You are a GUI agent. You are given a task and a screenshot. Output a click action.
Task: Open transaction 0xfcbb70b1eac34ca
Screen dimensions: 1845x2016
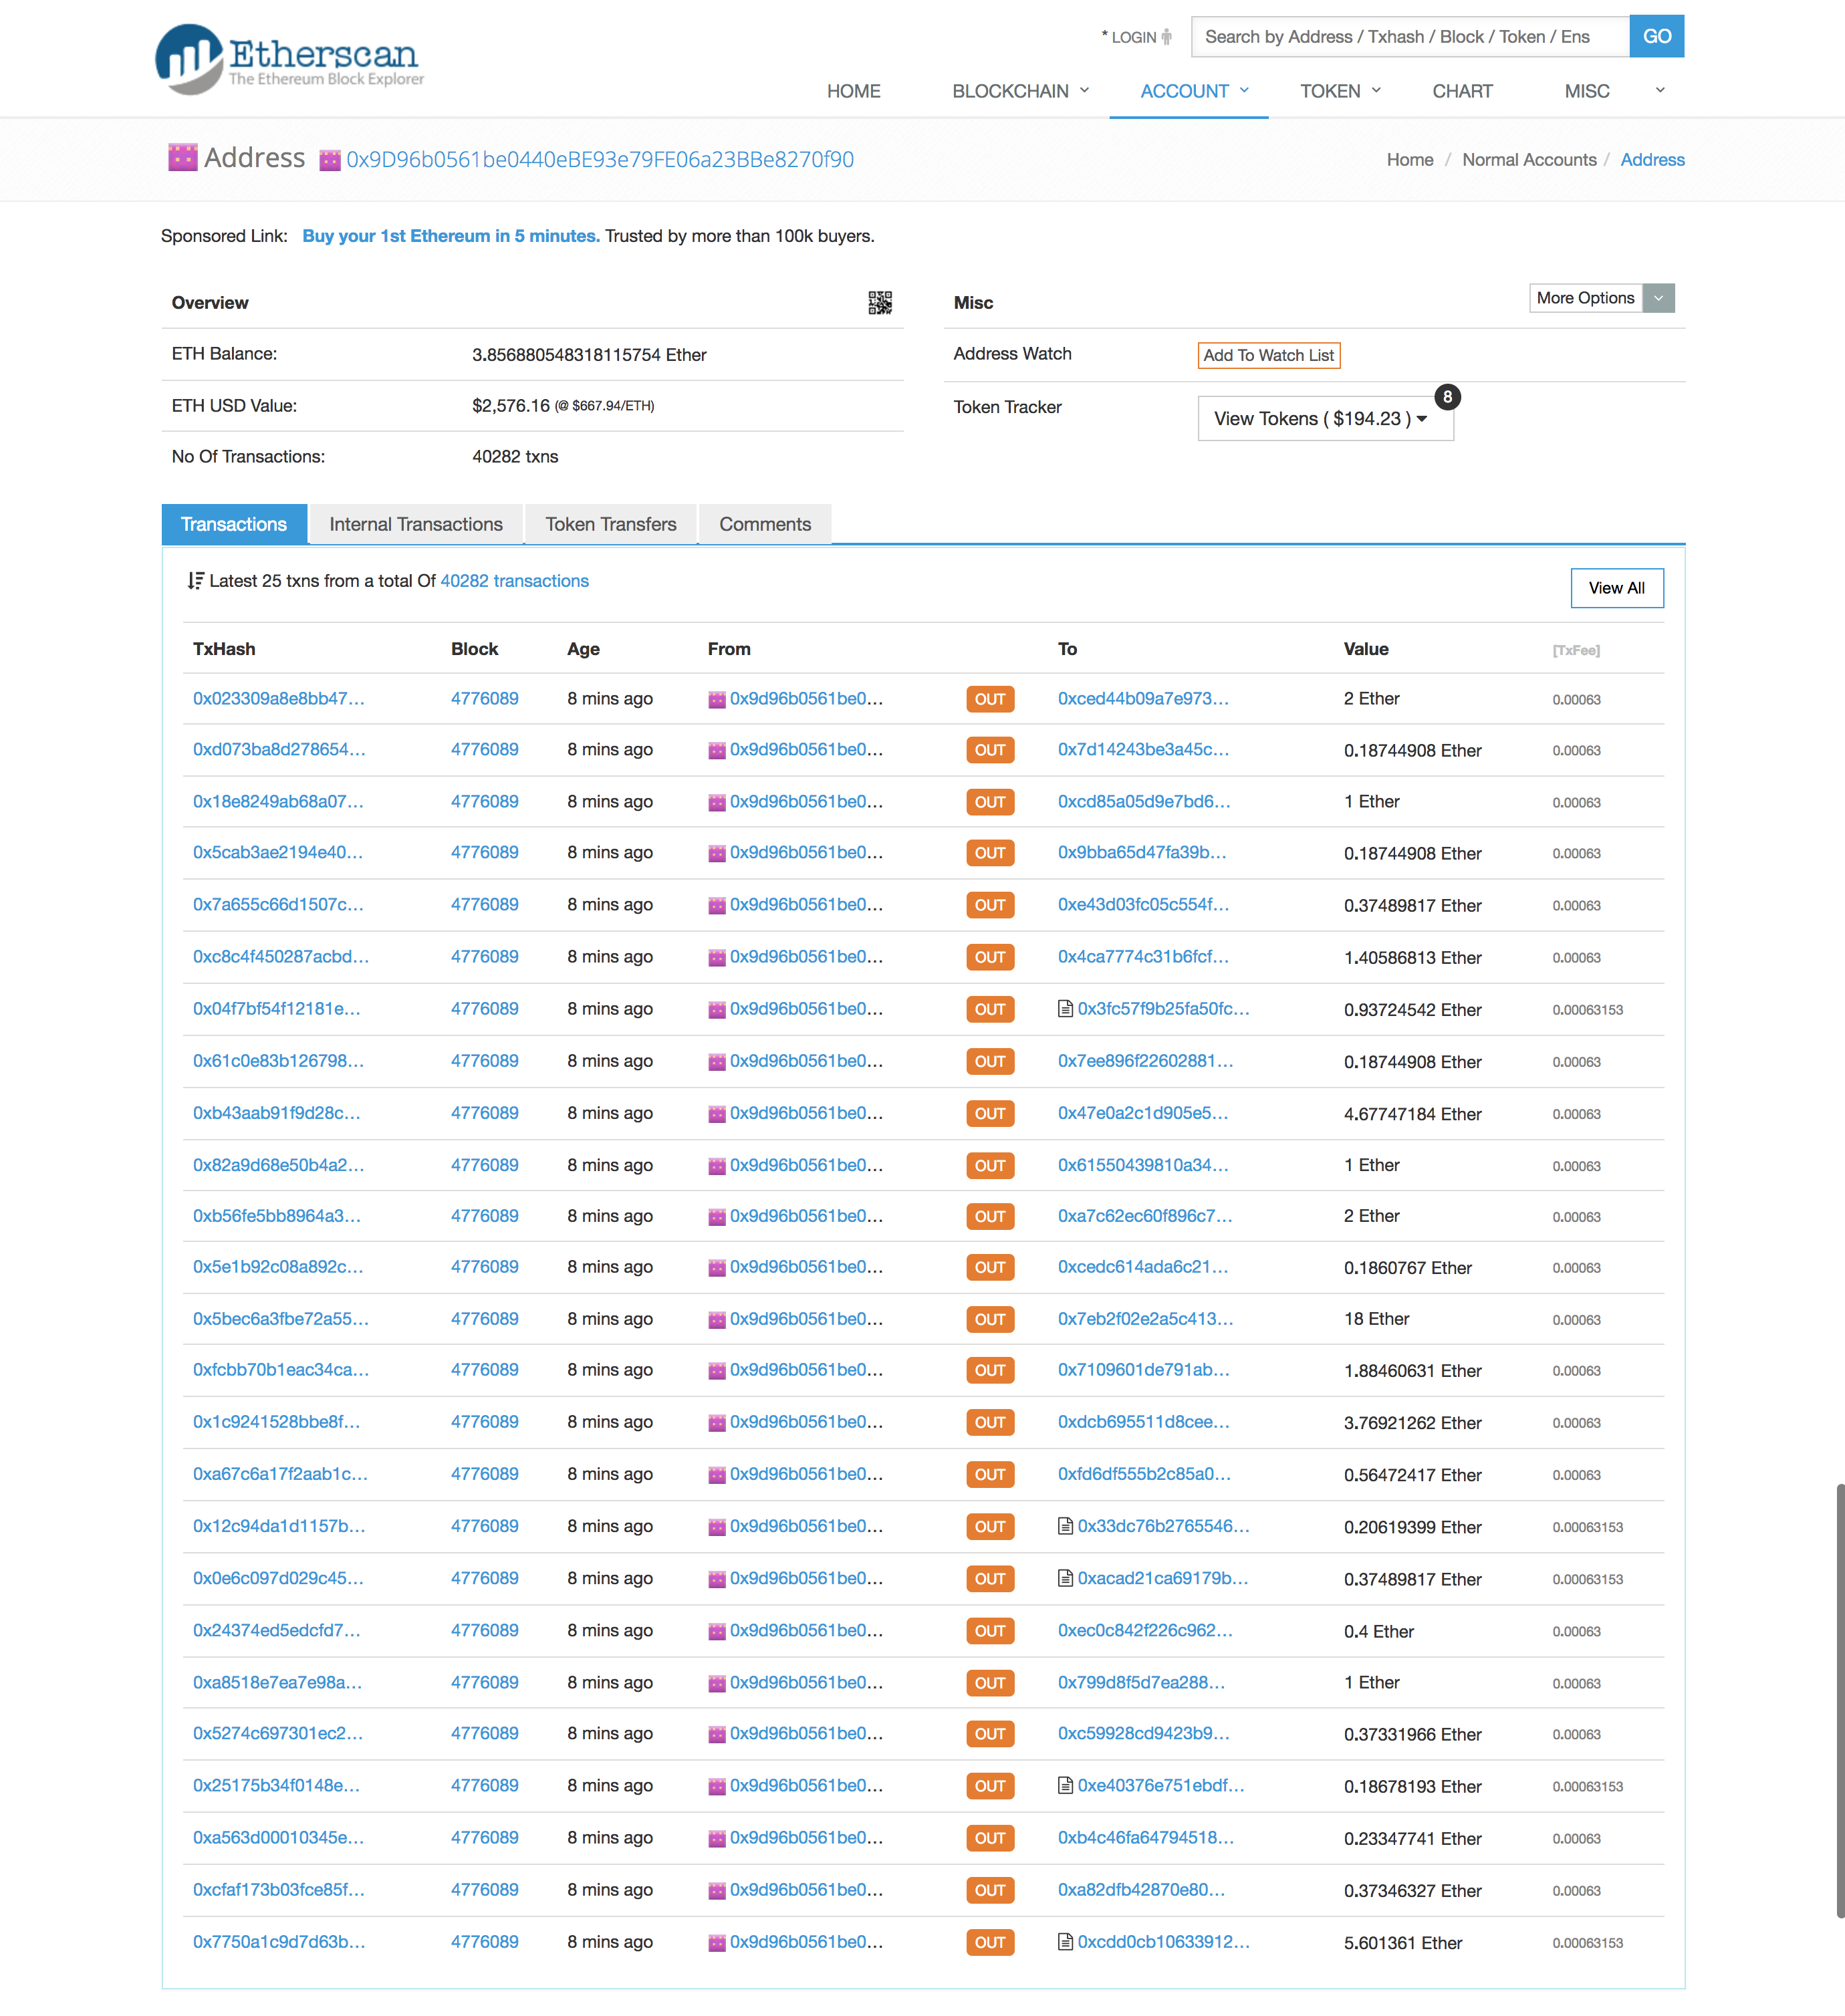point(281,1369)
